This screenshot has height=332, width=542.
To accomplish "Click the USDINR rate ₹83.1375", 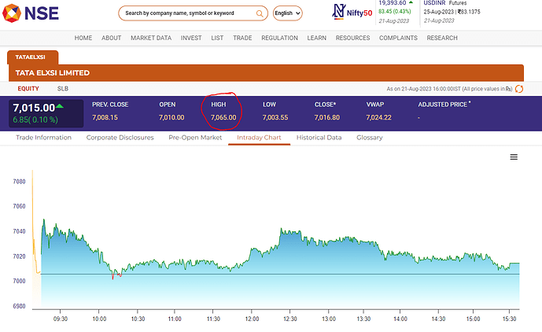I will coord(469,12).
